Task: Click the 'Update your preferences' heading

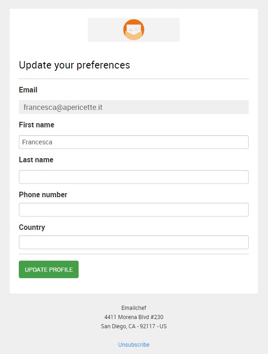Action: 74,65
